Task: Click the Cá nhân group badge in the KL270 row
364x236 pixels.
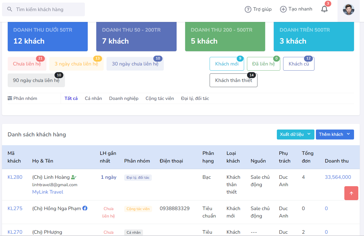Action: pos(134,233)
